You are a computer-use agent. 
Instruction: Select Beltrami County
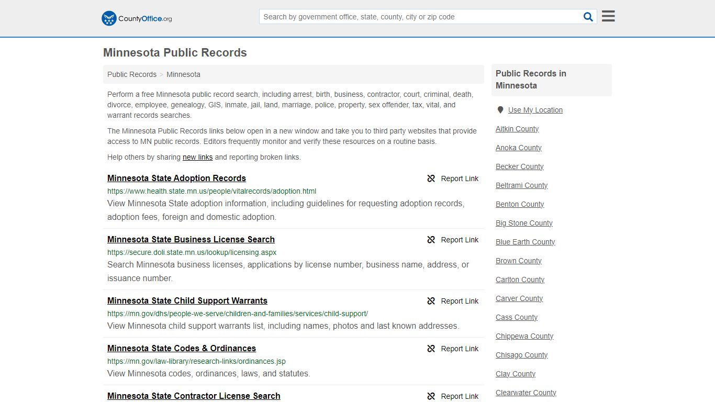522,185
